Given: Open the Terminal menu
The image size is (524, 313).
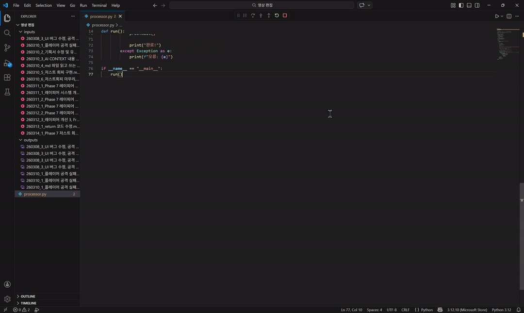Looking at the screenshot, I should (99, 5).
